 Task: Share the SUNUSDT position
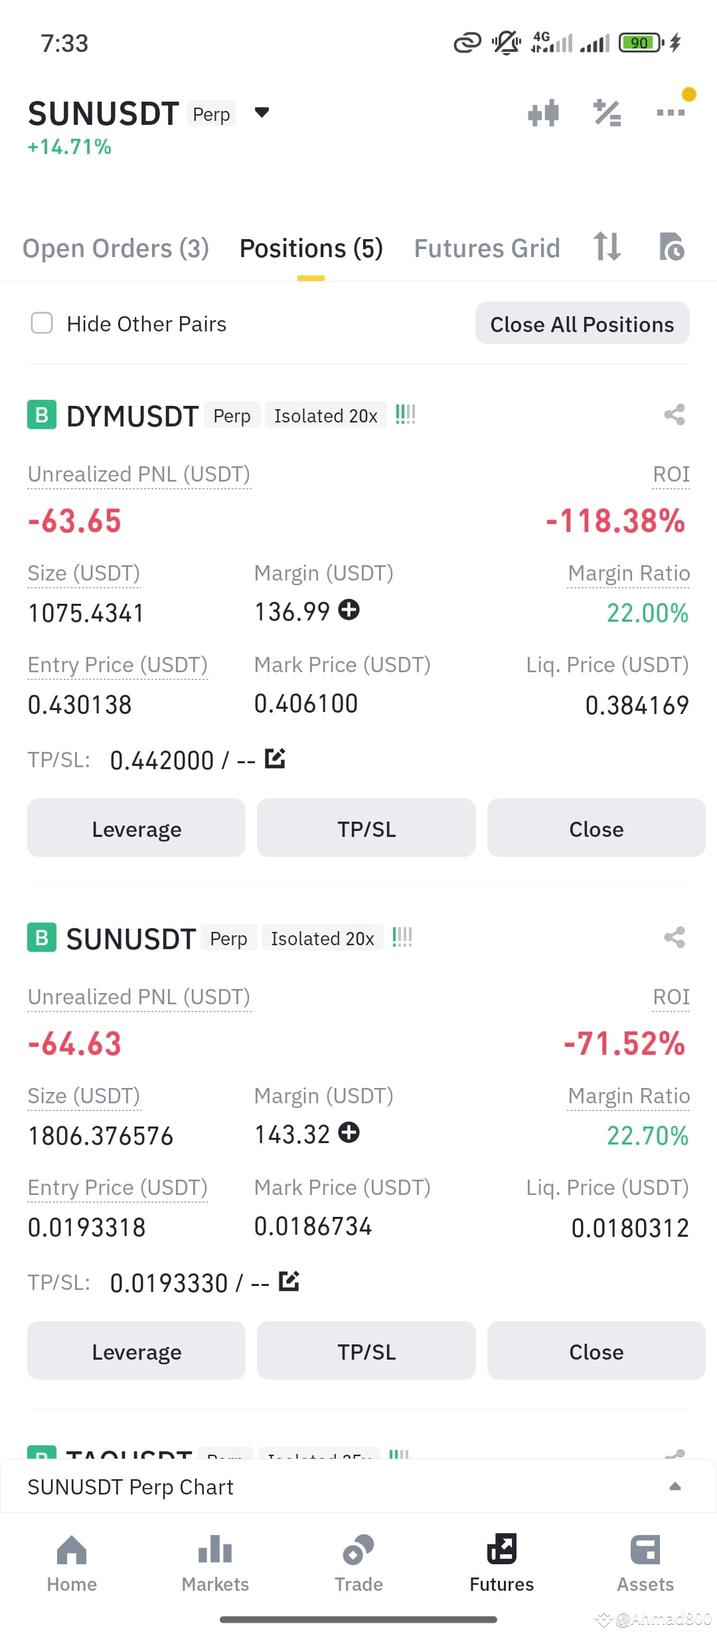click(675, 938)
